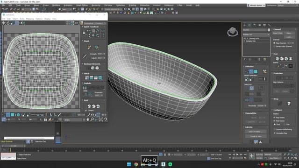Open the Tools menu in Edit UVWs window
This screenshot has width=299, height=168.
pyautogui.click(x=22, y=19)
